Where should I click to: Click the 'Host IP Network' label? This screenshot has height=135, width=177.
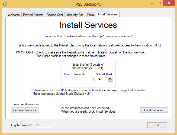(74, 74)
